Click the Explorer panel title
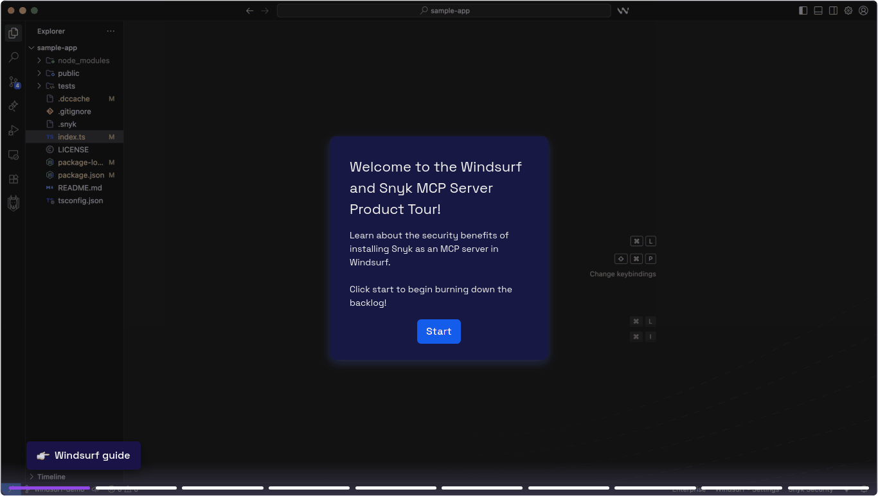 pos(51,31)
